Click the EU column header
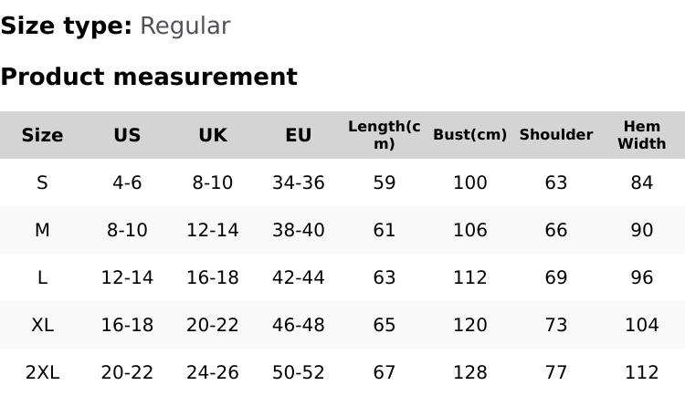The height and width of the screenshot is (396, 685). coord(299,136)
